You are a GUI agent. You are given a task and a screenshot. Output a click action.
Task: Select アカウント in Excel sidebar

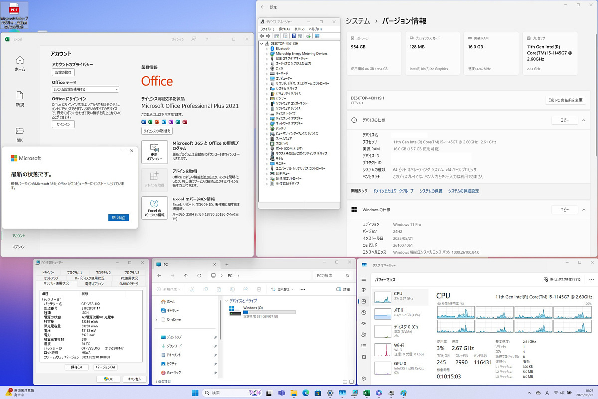19,236
